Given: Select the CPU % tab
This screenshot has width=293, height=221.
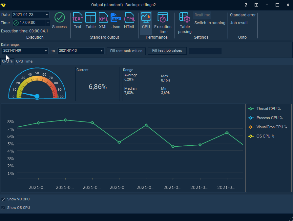Looking at the screenshot, I should [7, 61].
